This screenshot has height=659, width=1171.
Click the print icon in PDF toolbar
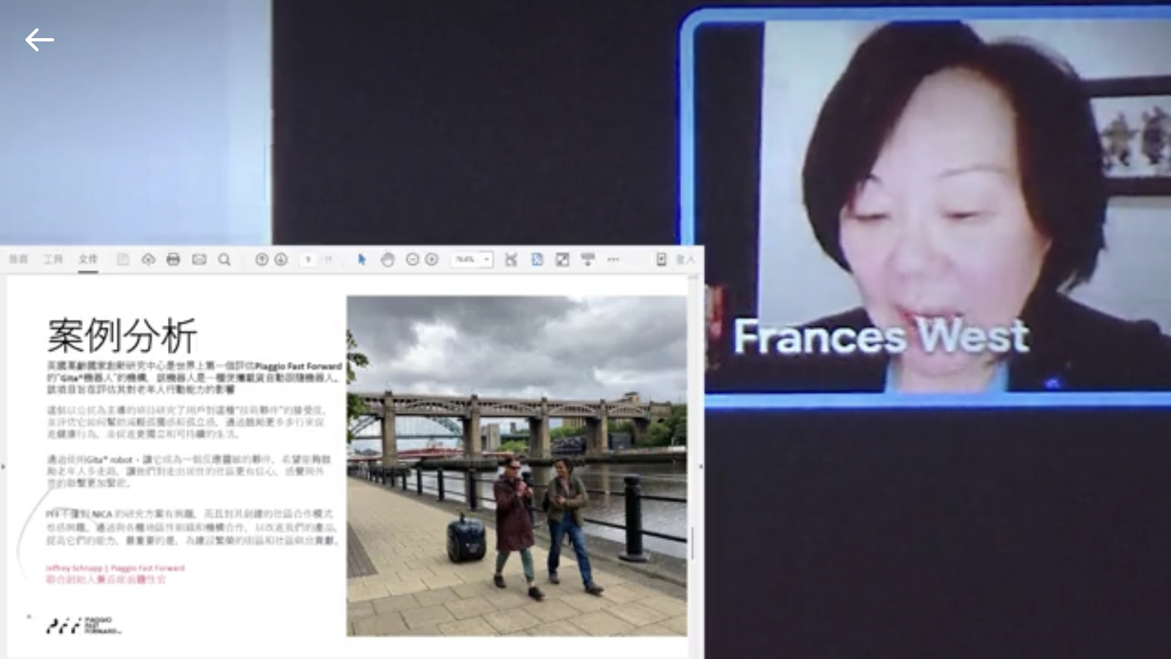173,259
